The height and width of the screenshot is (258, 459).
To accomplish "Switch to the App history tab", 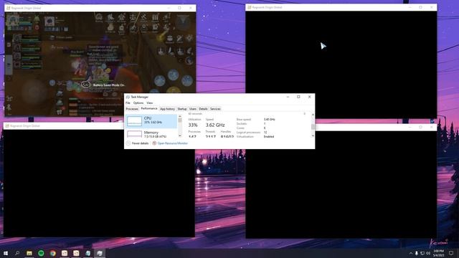I will (167, 109).
